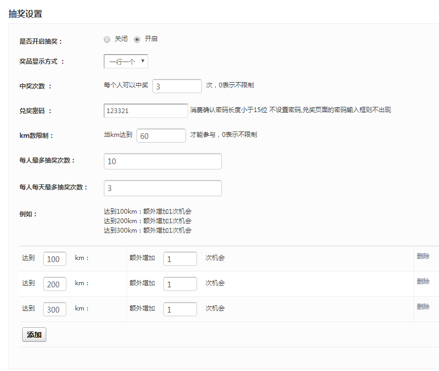439x371 pixels.
Task: Click the 中奖次数 input field
Action: (177, 86)
